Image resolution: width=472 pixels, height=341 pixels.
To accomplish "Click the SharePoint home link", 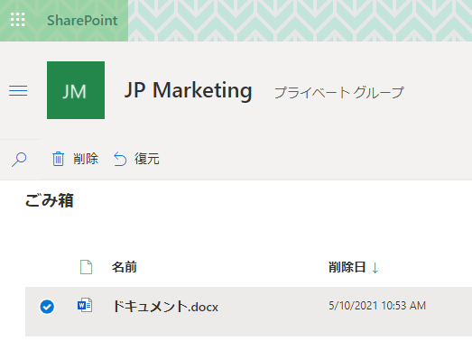I will (82, 21).
